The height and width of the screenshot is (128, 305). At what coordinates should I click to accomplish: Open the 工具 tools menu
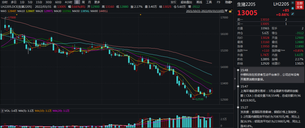209,2
